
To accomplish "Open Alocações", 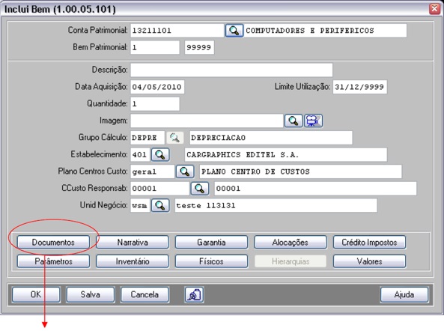I will [291, 243].
